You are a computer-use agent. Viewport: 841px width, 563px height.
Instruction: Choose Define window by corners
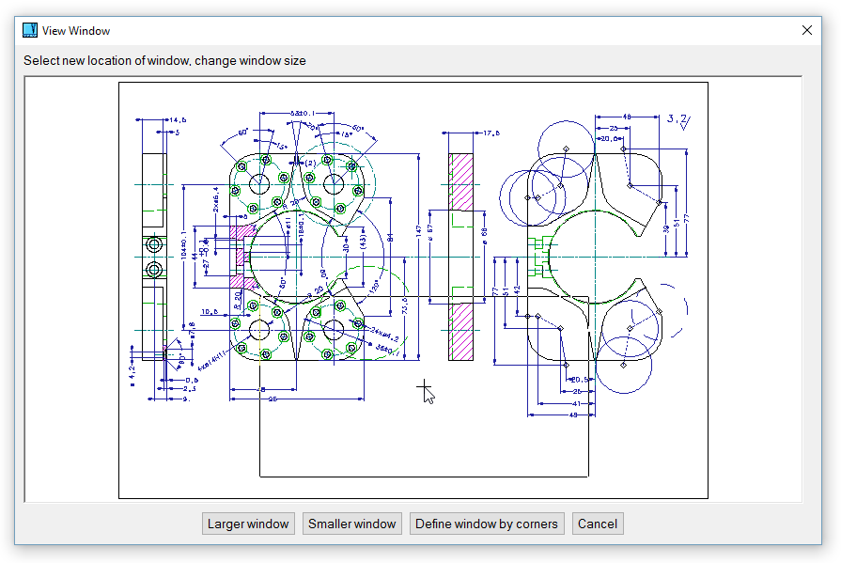[x=487, y=524]
